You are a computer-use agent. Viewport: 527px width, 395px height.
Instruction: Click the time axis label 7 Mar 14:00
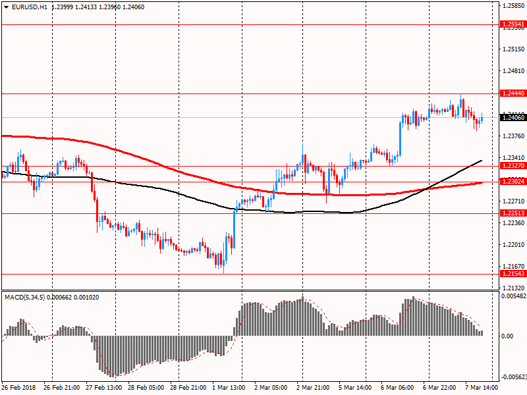(x=482, y=388)
